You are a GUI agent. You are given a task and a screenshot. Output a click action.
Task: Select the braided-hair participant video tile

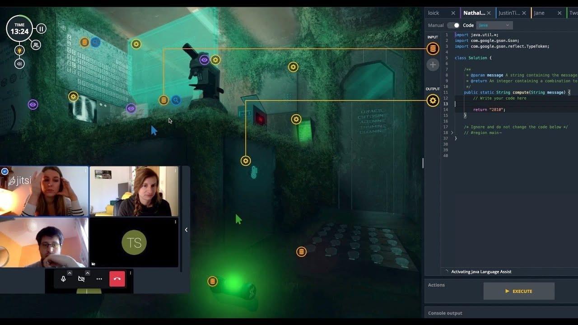pos(134,191)
